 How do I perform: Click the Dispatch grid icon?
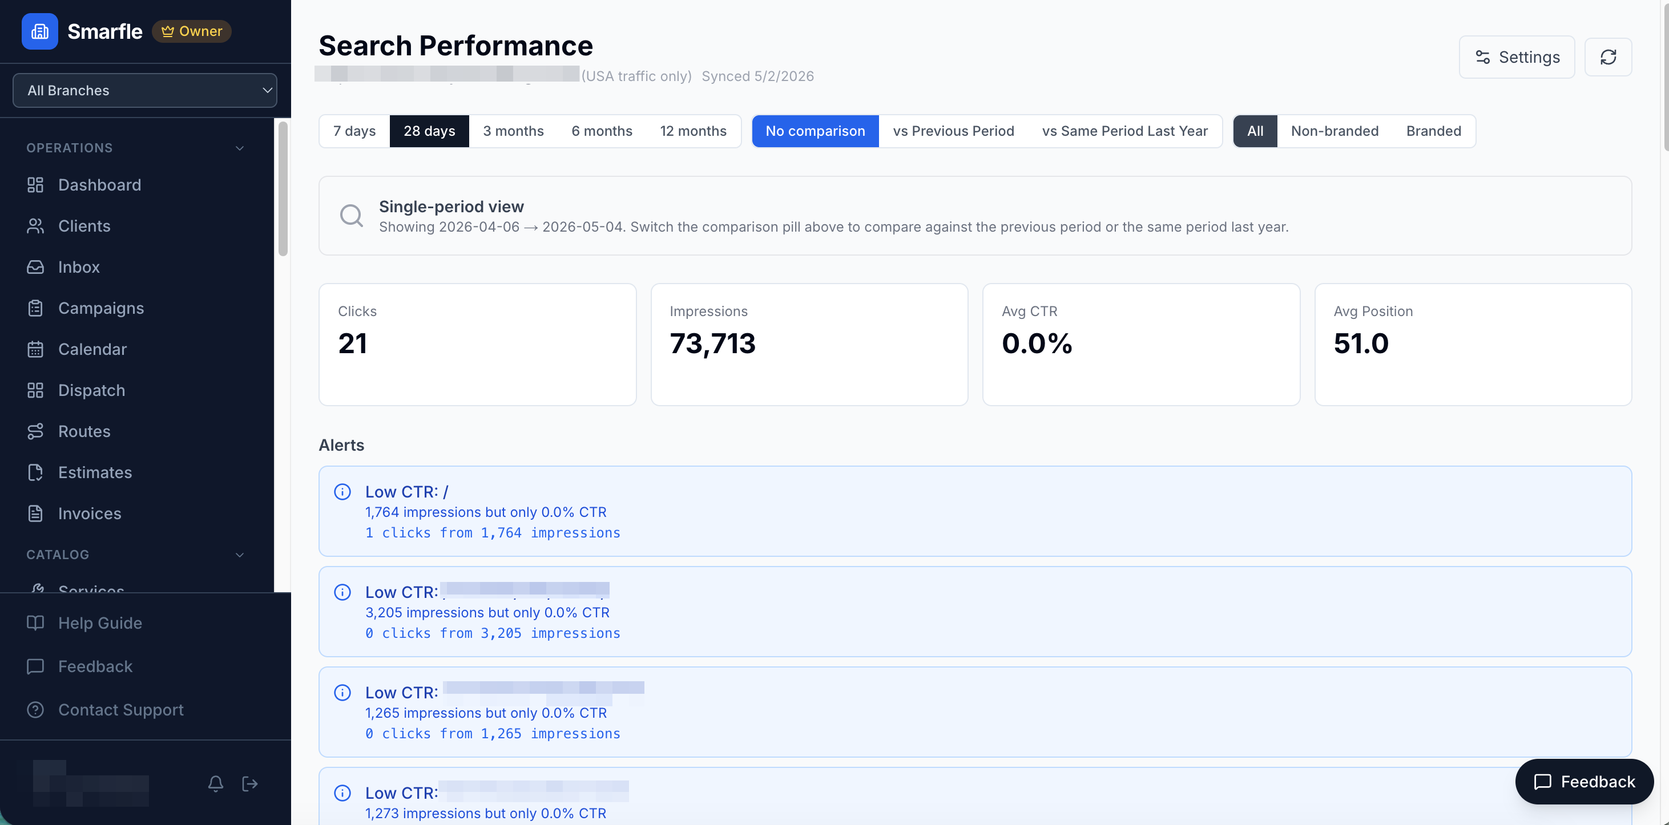35,390
